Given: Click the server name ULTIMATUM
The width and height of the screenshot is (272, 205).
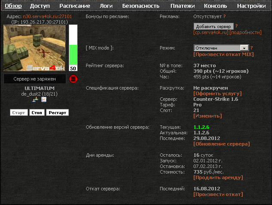Looking at the screenshot, I should [39, 88].
